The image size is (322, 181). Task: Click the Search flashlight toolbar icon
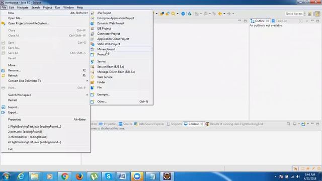coord(173,14)
